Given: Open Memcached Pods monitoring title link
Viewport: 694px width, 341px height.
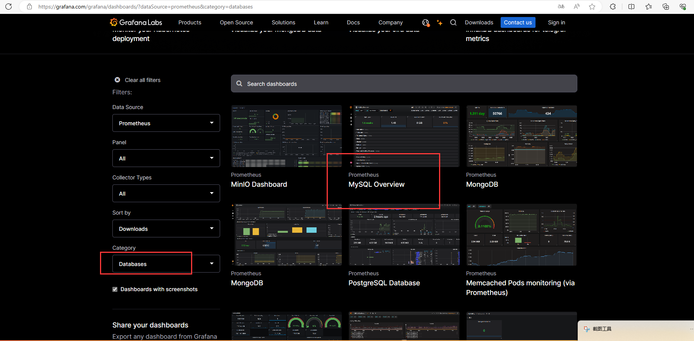Looking at the screenshot, I should pyautogui.click(x=520, y=288).
